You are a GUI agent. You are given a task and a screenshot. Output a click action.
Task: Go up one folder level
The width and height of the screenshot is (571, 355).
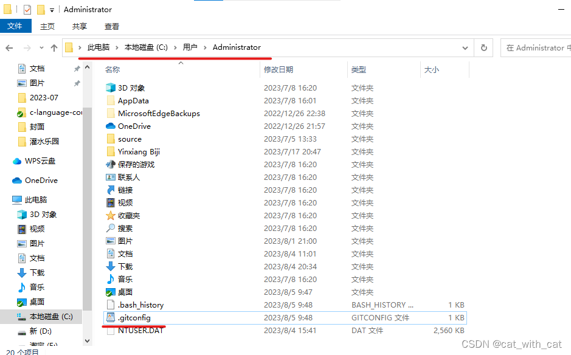(54, 47)
